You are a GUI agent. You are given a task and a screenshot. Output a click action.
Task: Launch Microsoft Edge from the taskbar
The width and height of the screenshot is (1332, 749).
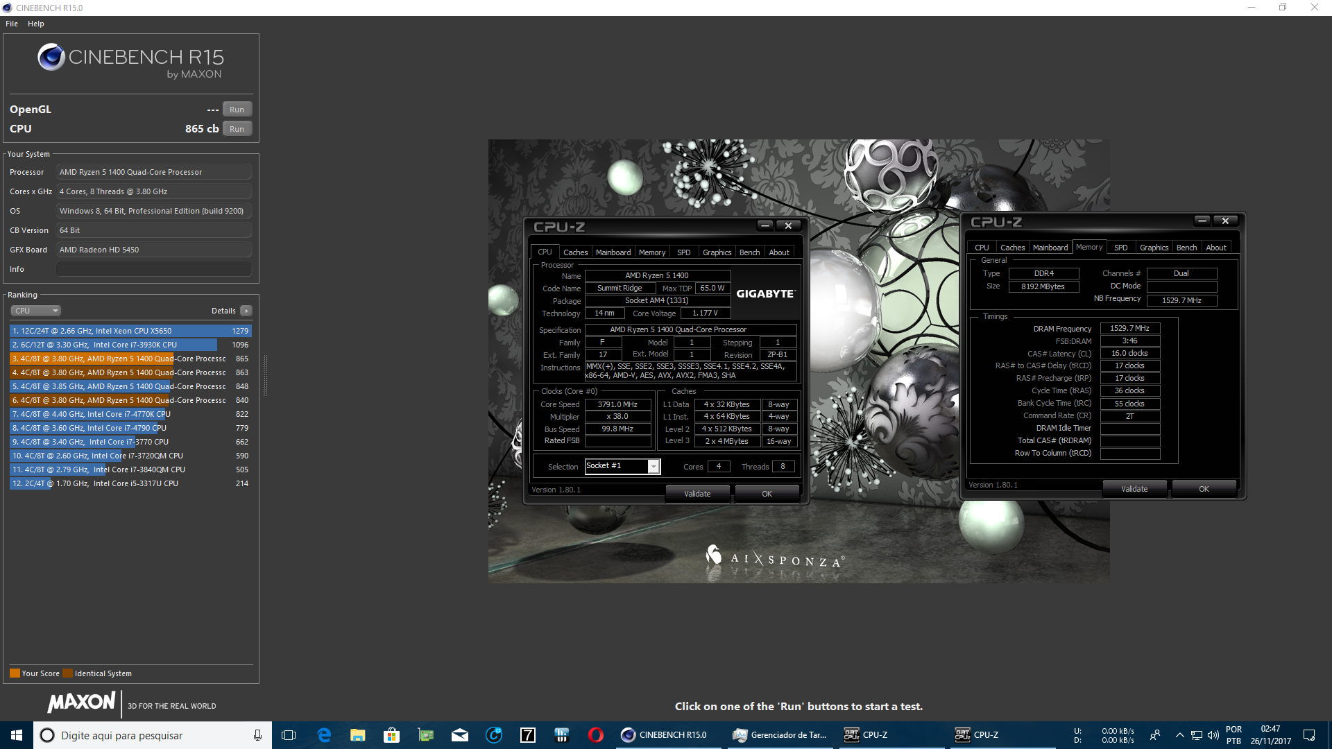click(323, 735)
